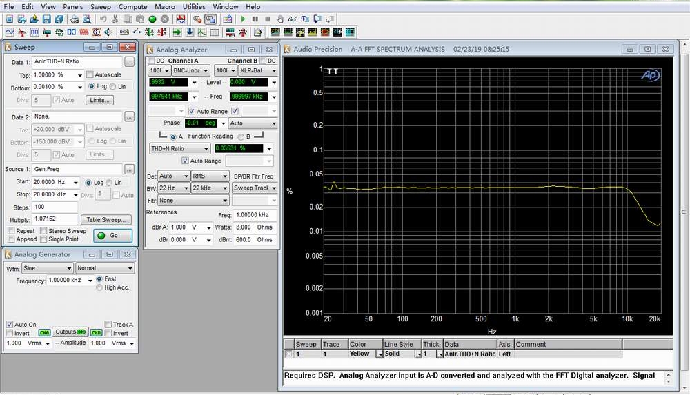Tick the Single Point checkbox

point(43,239)
